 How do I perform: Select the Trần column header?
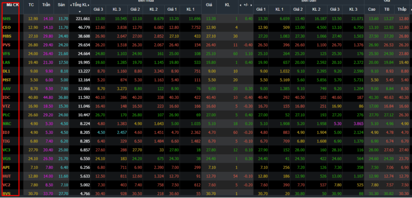click(x=46, y=5)
